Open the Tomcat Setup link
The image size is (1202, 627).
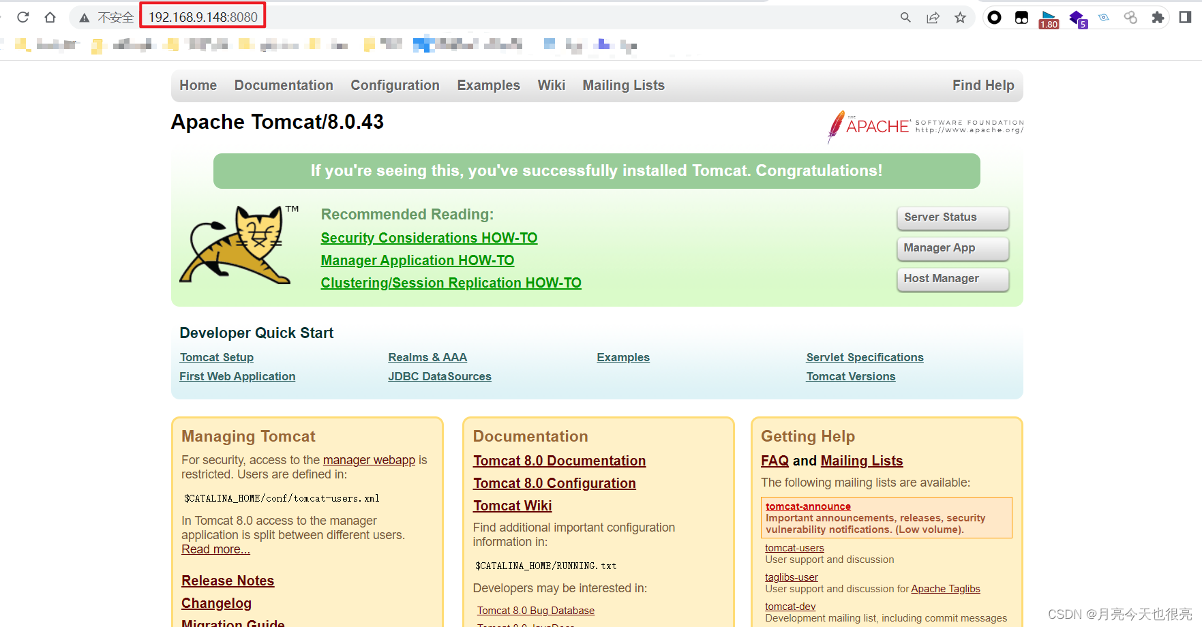pyautogui.click(x=216, y=357)
